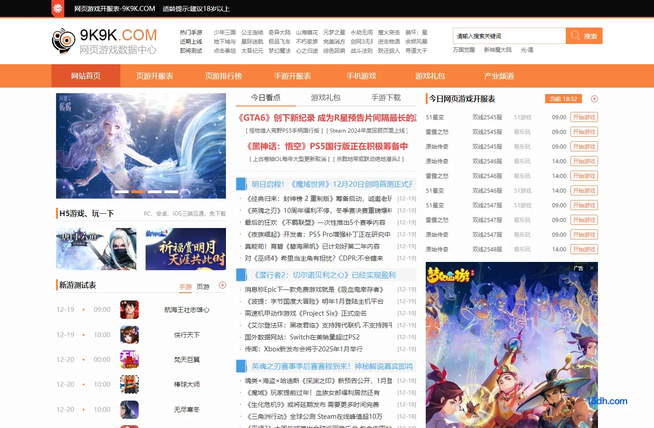Click 开始游戏 for 雷霆之怒 双线2545服
654x428 pixels.
[x=584, y=132]
